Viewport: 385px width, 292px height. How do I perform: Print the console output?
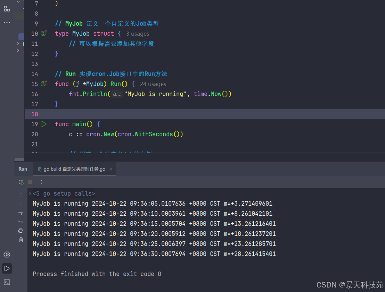point(21,231)
